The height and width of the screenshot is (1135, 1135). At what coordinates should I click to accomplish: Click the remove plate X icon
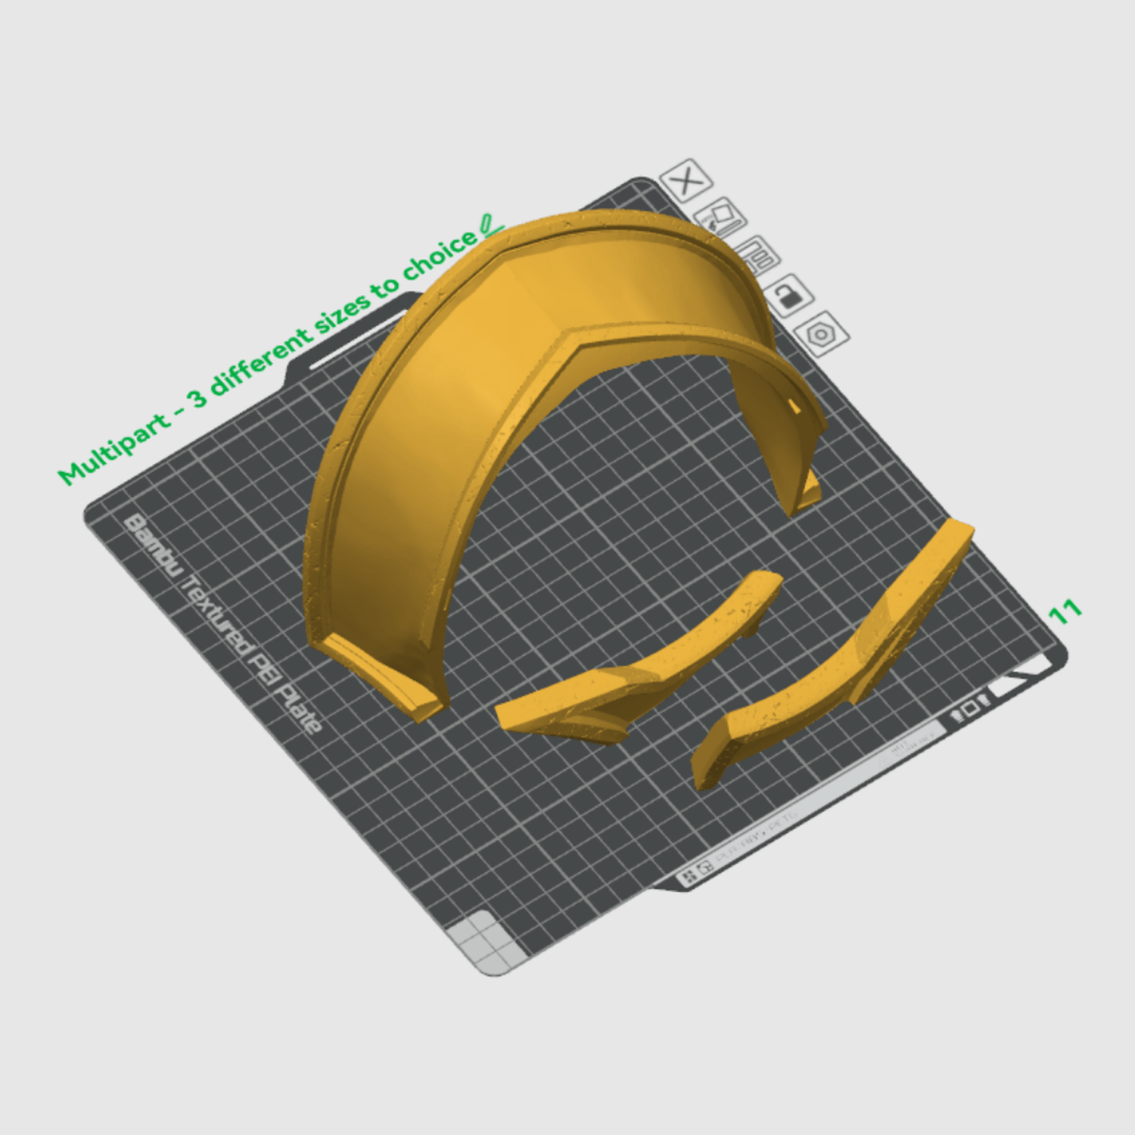[686, 180]
